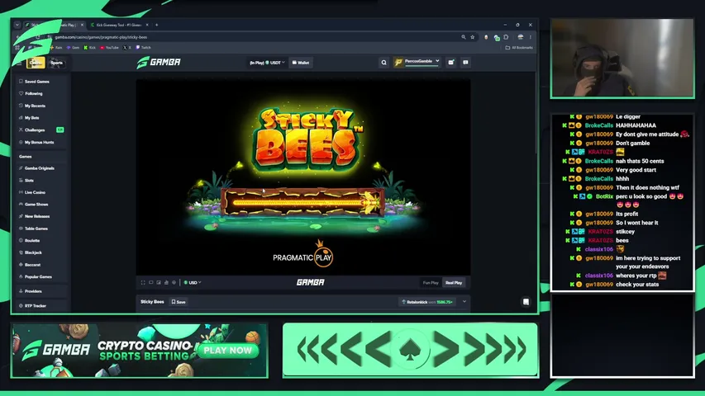
Task: Open Following in the sidebar
Action: pos(40,93)
